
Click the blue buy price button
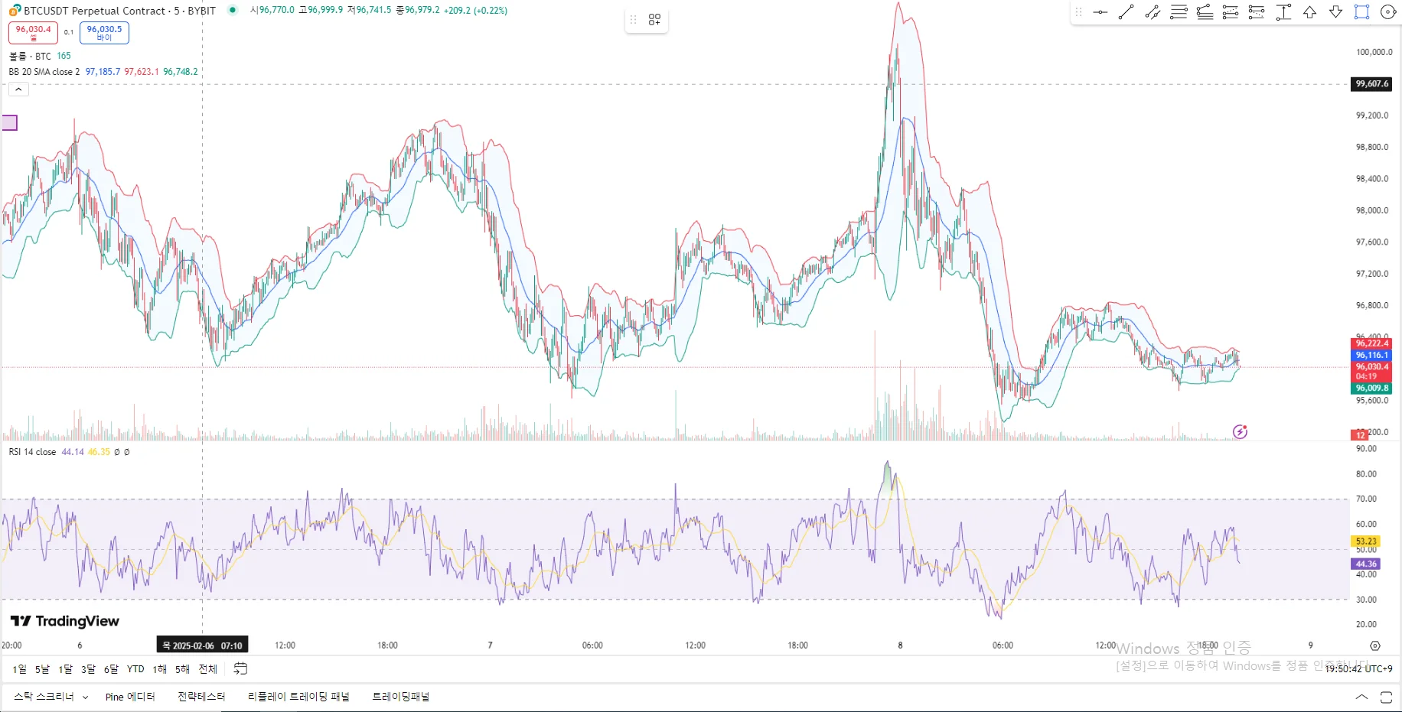pyautogui.click(x=104, y=33)
